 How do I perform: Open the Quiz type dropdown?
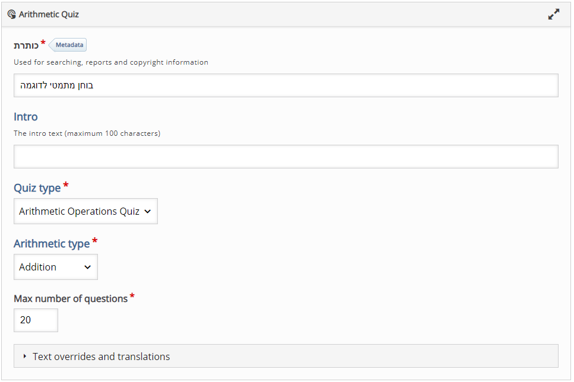85,211
